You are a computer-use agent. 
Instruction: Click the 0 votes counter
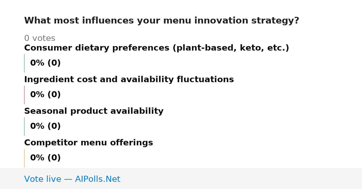click(40, 39)
